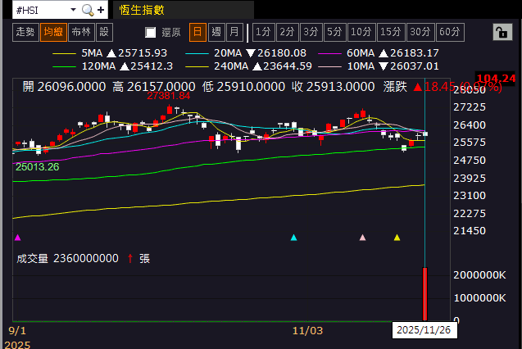Click the 1000000K volume axis label
522x349 pixels.
[x=479, y=297]
